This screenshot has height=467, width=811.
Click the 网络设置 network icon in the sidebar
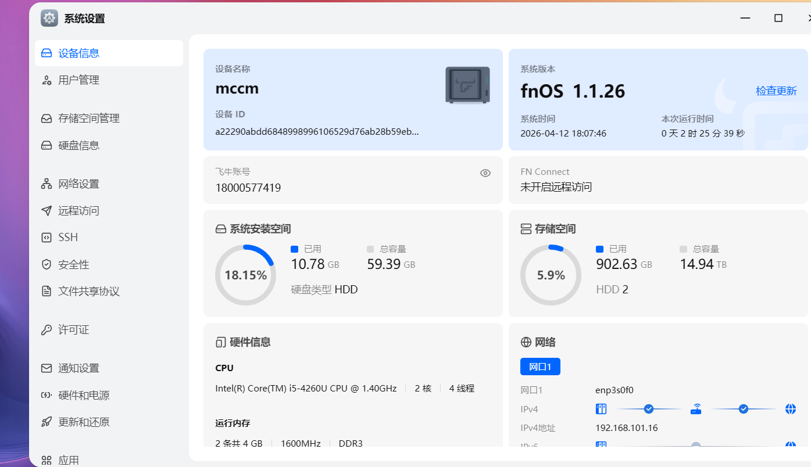click(x=47, y=184)
